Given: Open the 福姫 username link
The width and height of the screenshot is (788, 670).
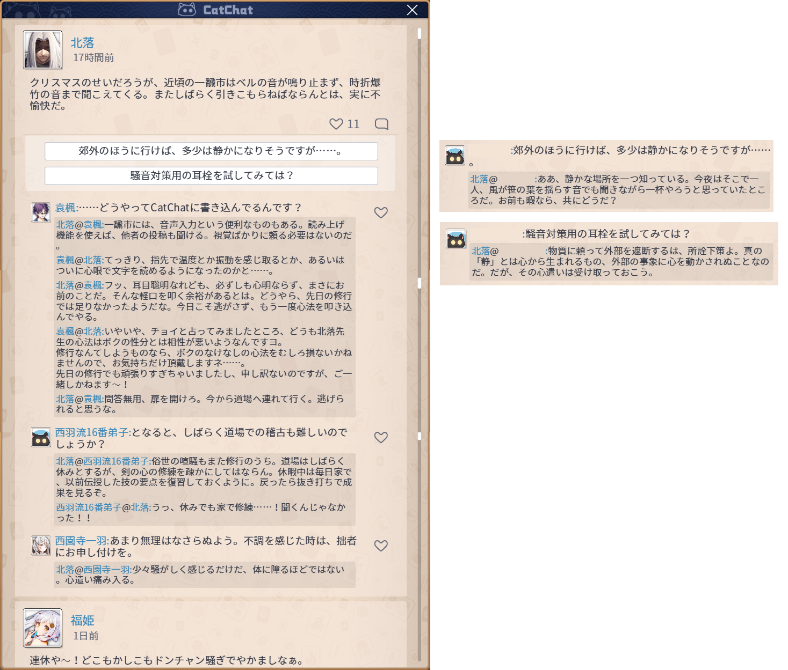Looking at the screenshot, I should 82,621.
